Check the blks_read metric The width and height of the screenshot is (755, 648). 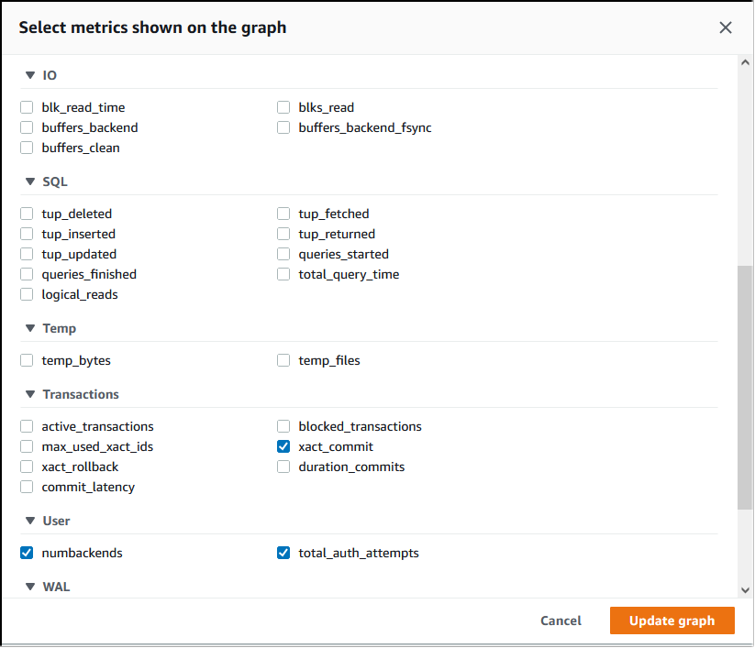[x=283, y=107]
